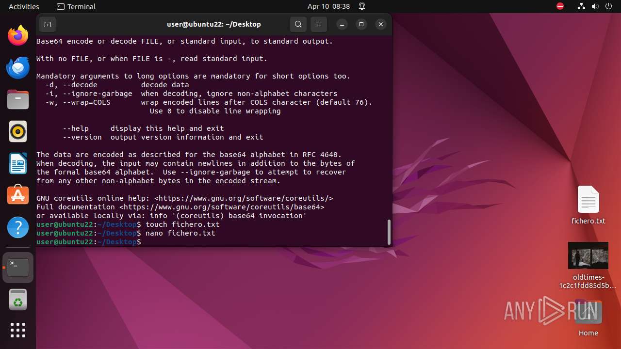Minimize the terminal window

coord(342,24)
